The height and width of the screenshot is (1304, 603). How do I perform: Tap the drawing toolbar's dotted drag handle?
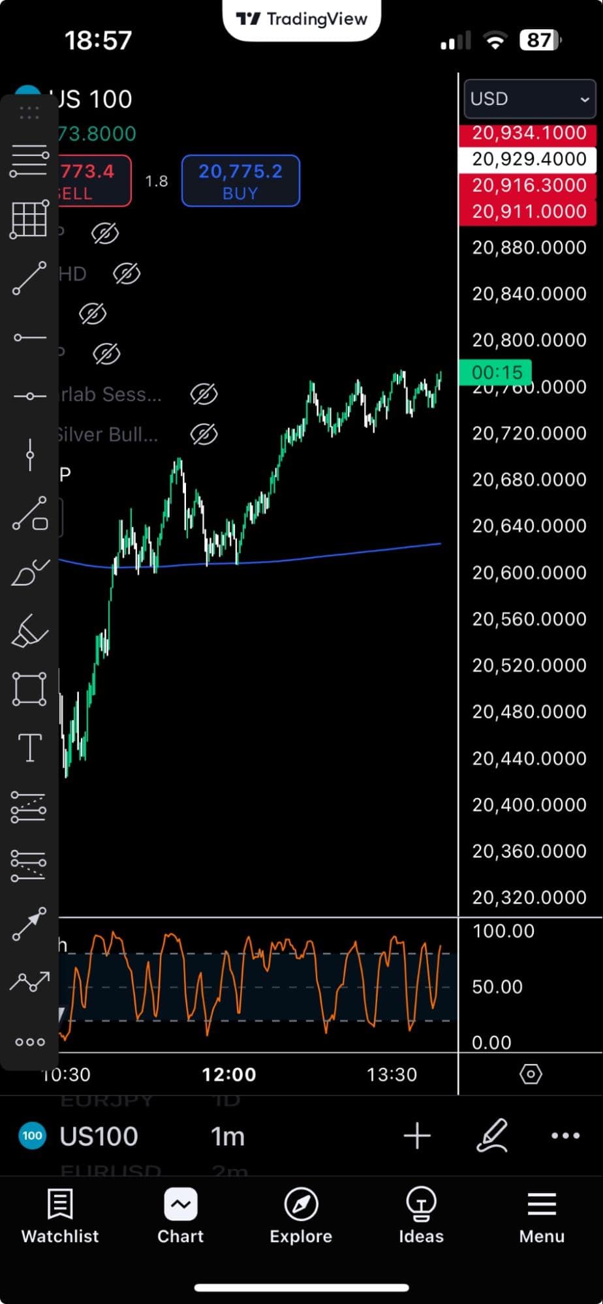pos(29,114)
